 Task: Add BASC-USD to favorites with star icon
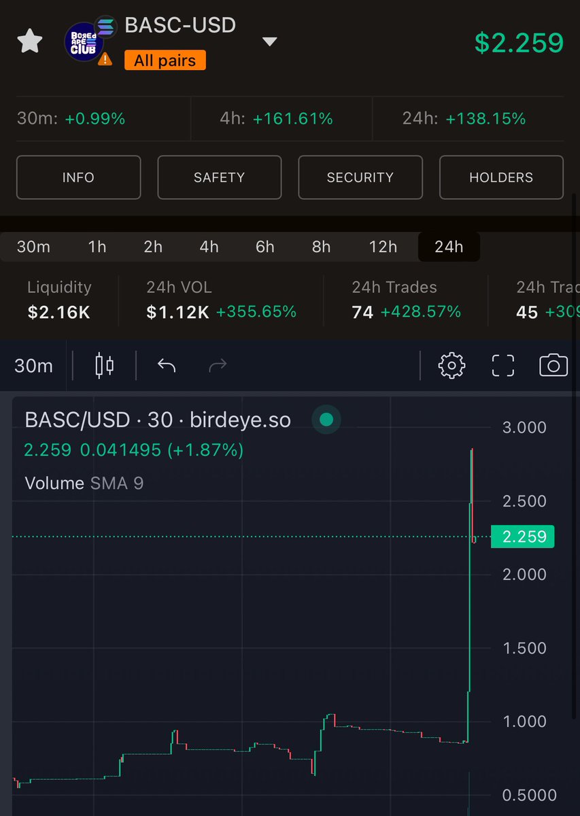pyautogui.click(x=29, y=41)
